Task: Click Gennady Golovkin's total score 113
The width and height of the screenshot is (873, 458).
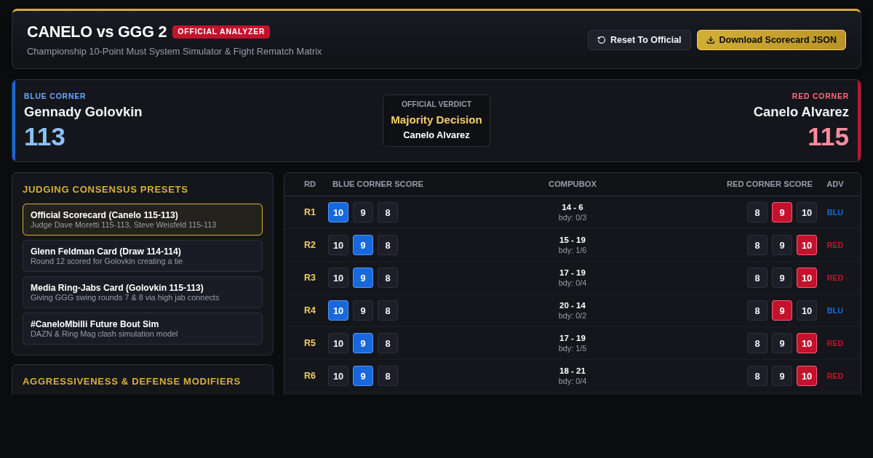Action: pos(44,137)
